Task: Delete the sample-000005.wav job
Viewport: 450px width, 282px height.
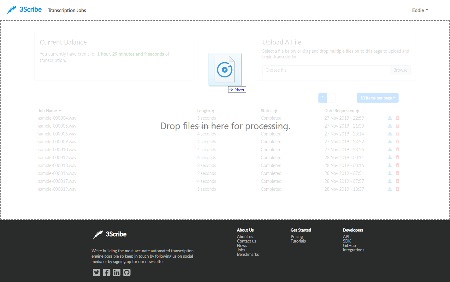Action: 397,126
